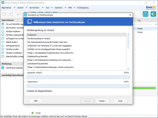This screenshot has width=158, height=118.
Task: Open the Assistent menu
Action: pyautogui.click(x=58, y=8)
